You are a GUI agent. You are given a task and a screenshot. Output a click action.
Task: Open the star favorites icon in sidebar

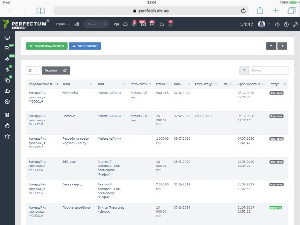pos(7,136)
